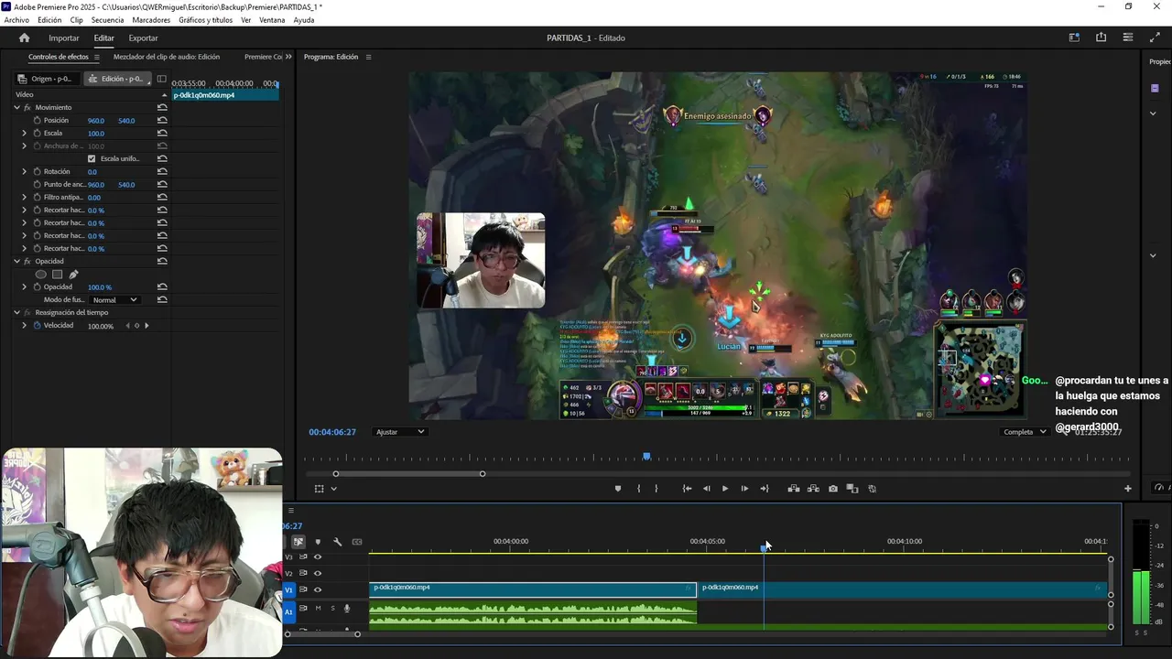Click the quick export share icon
The height and width of the screenshot is (659, 1172).
point(1101,38)
